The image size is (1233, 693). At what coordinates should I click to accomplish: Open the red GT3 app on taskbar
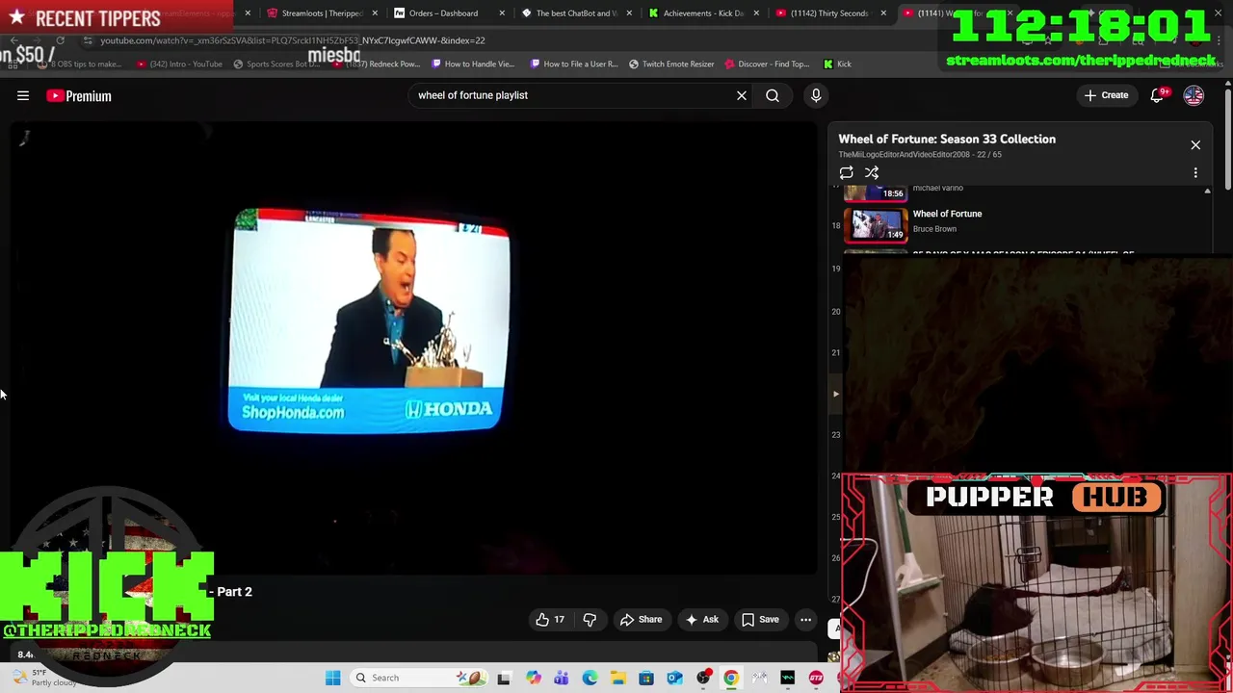(816, 678)
